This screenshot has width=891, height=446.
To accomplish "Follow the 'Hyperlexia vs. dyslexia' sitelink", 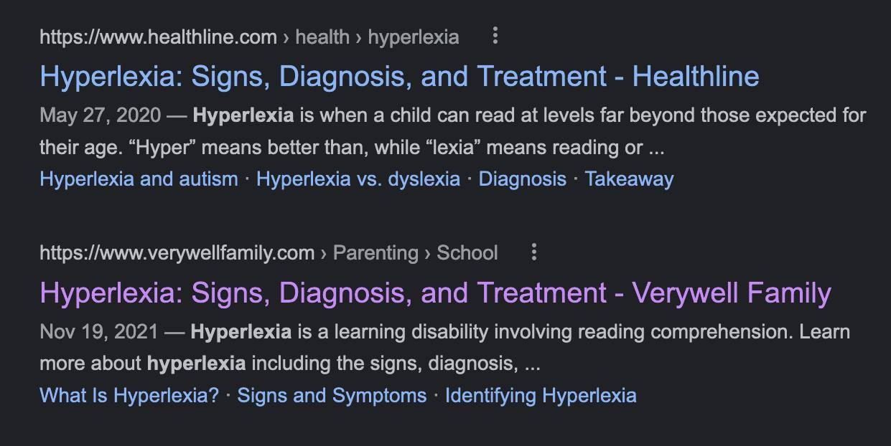I will [x=358, y=179].
